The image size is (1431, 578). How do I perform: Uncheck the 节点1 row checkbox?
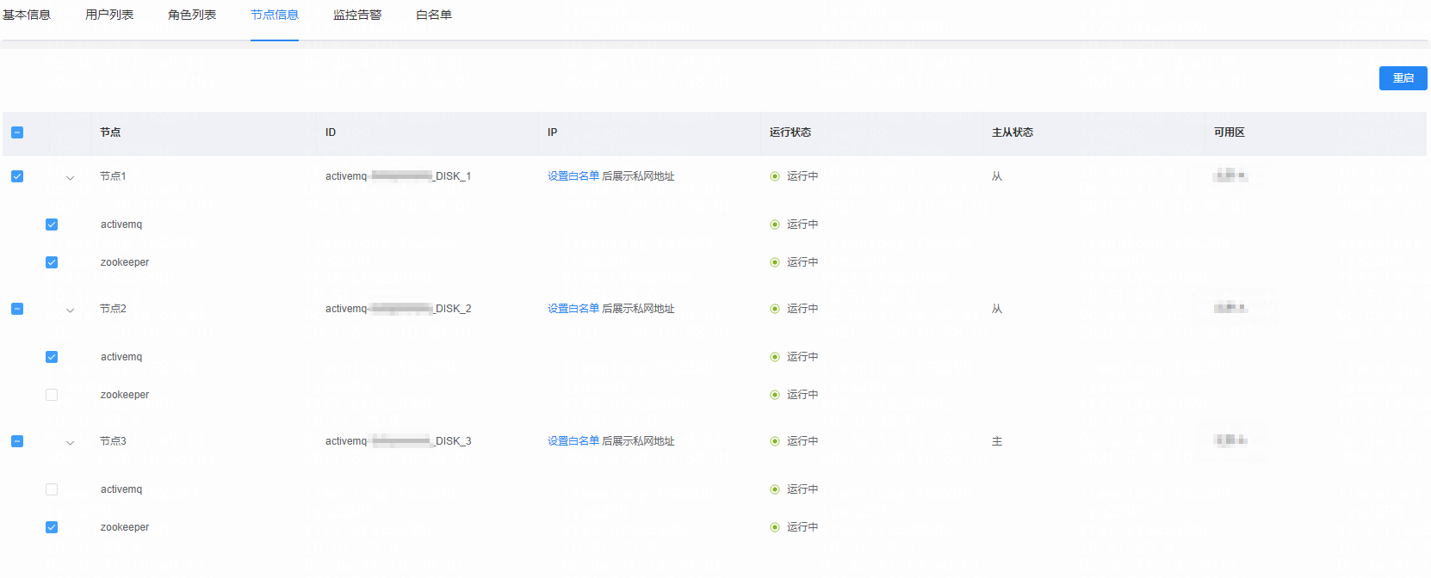[17, 176]
